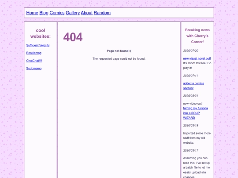The width and height of the screenshot is (238, 178).
Task: Click the 2026/03/17 news date
Action: click(191, 150)
